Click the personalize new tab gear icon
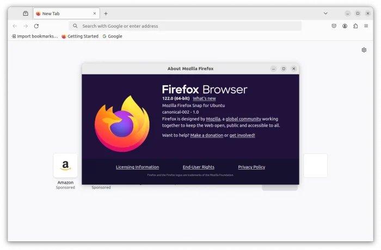 [364, 50]
